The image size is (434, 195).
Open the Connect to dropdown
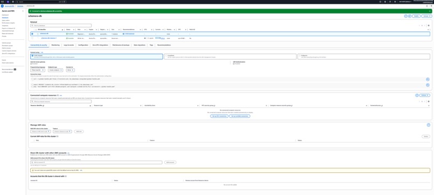click(70, 70)
